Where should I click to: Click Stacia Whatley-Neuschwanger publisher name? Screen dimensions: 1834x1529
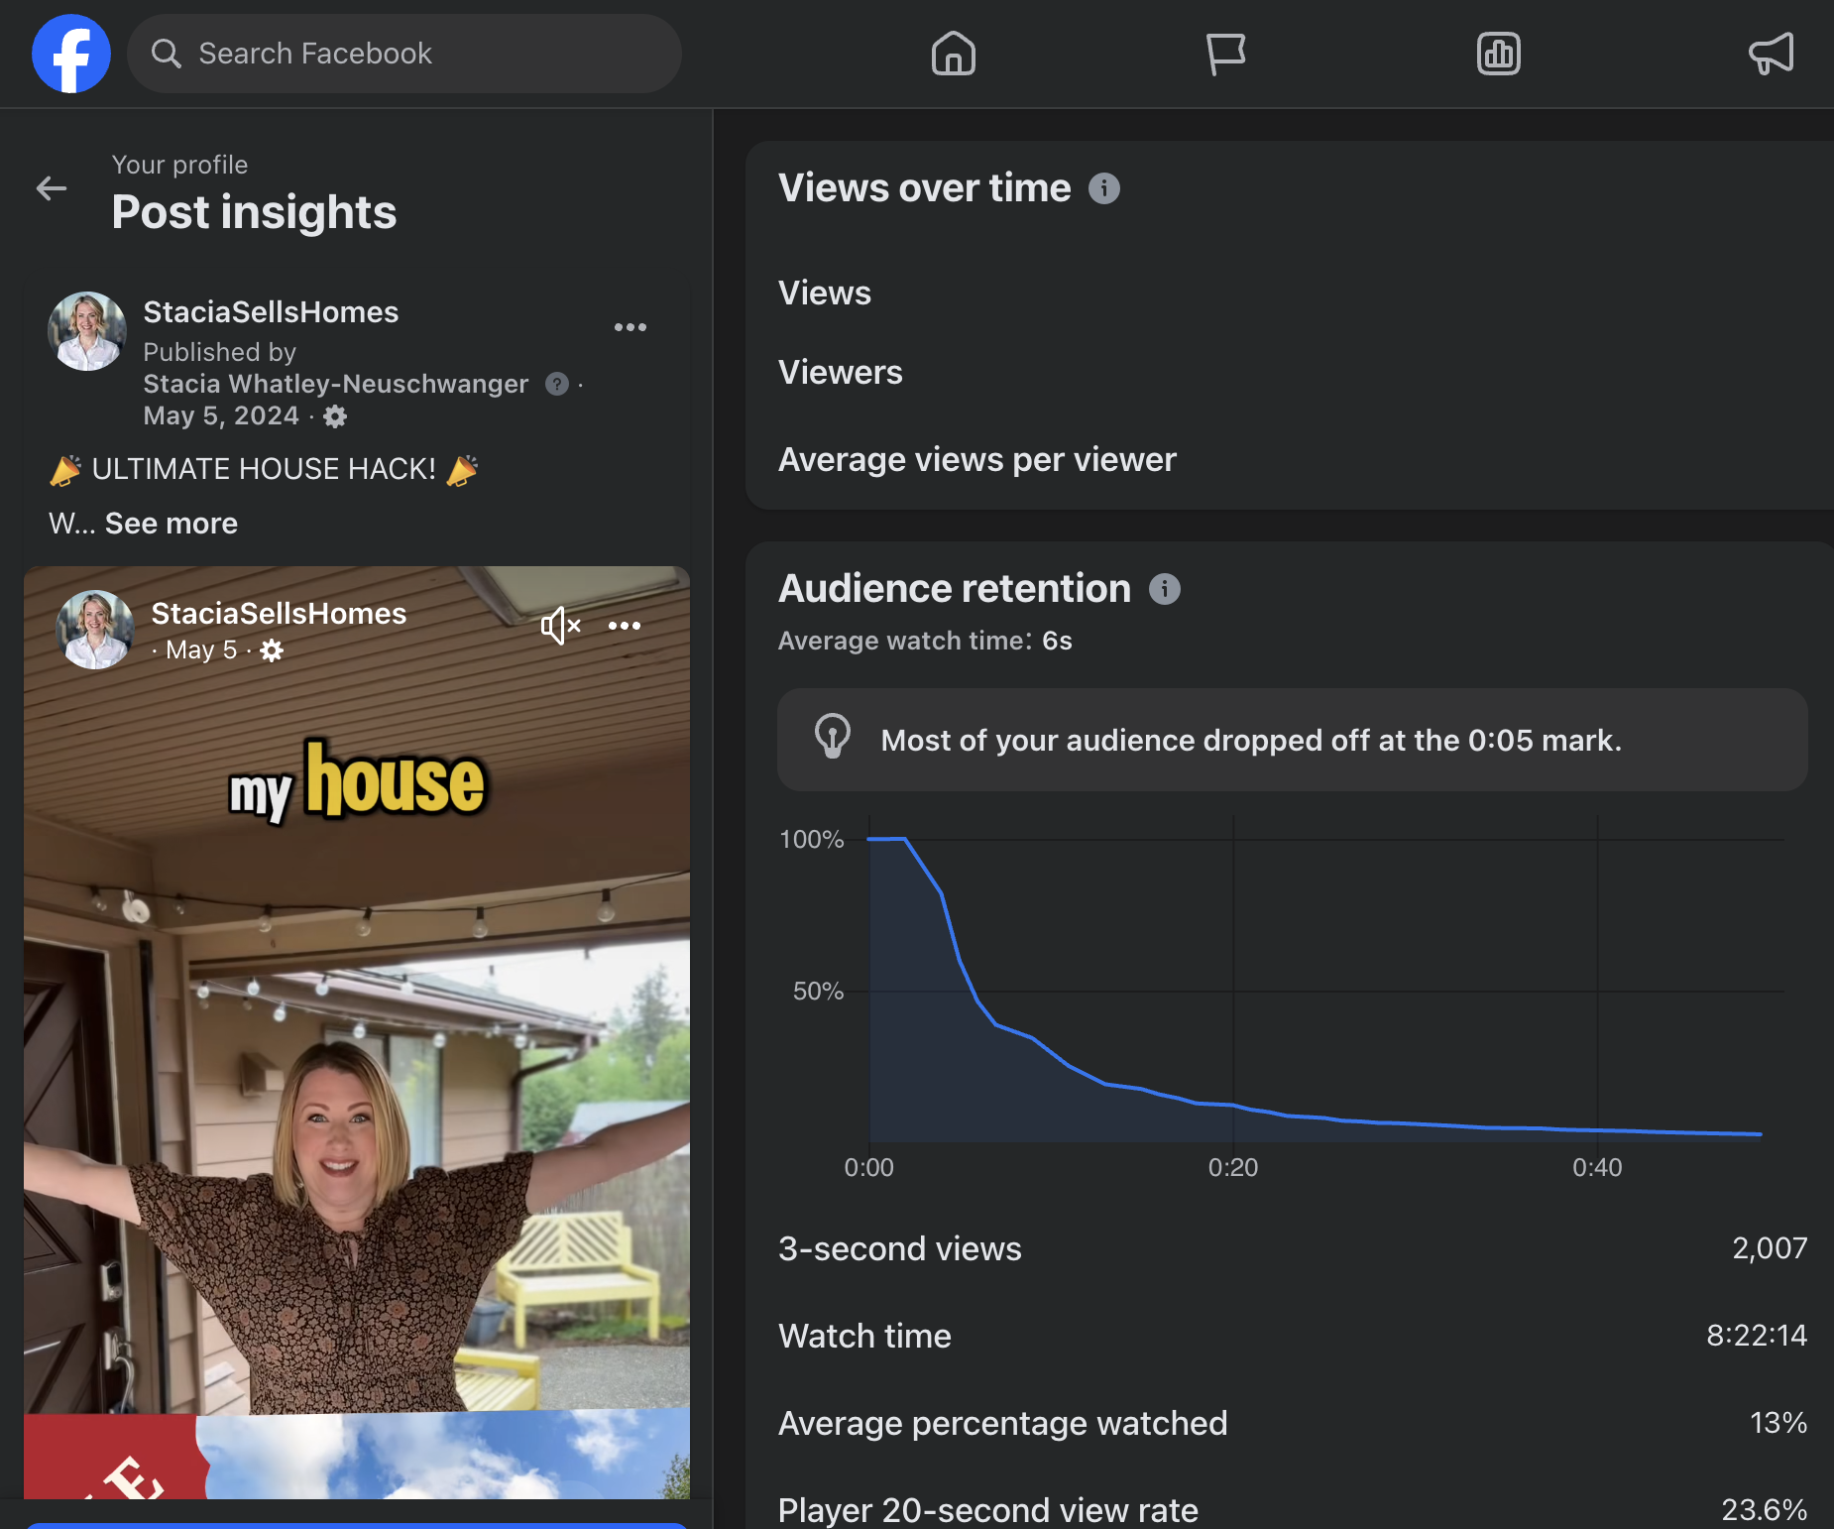point(335,384)
